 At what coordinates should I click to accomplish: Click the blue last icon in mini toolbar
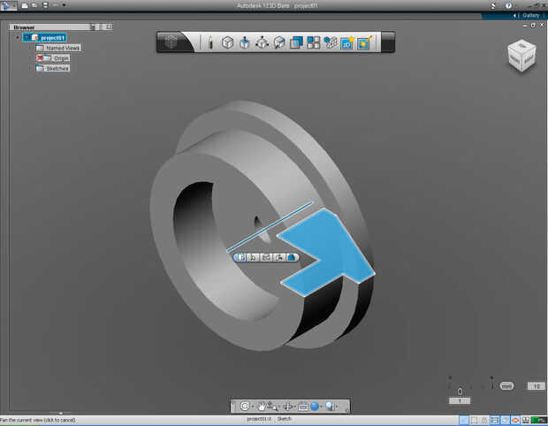[x=291, y=257]
